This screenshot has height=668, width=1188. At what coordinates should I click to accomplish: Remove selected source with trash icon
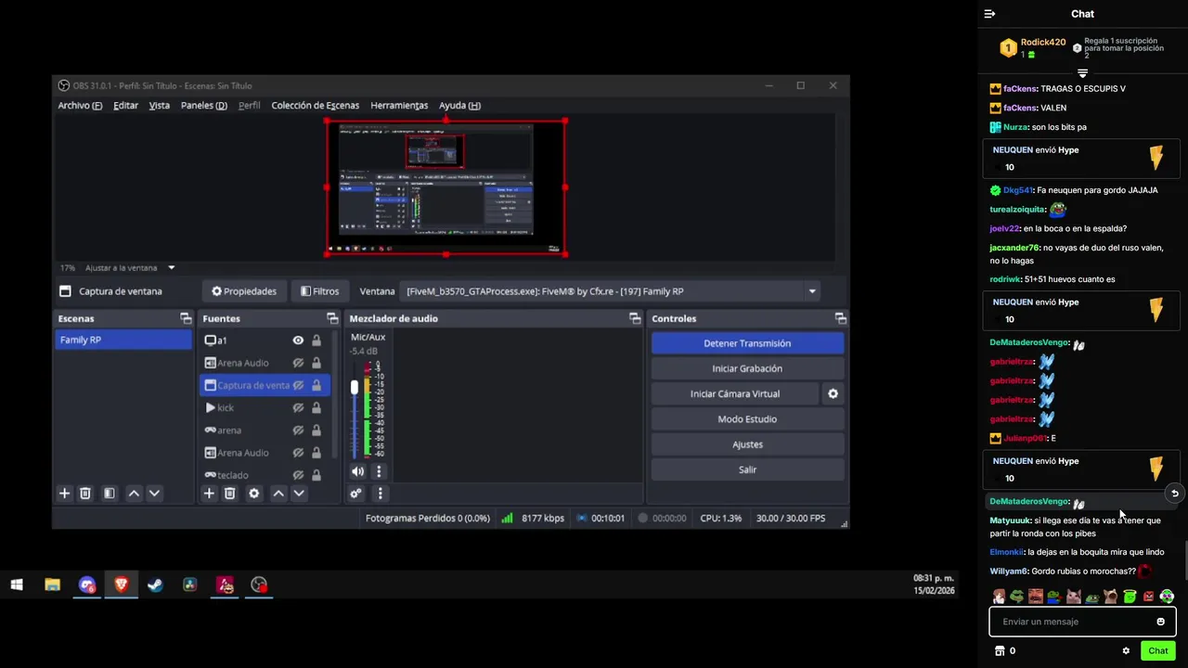(229, 494)
